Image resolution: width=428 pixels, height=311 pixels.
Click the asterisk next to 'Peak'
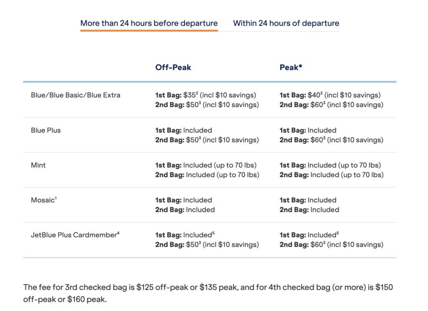(301, 65)
